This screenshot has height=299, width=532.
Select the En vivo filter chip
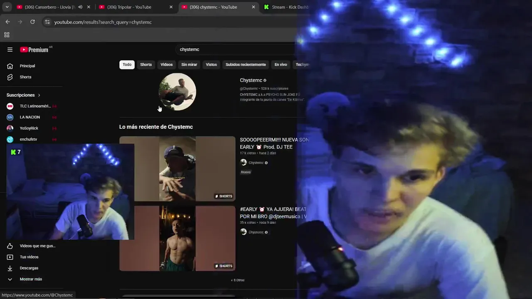click(281, 64)
